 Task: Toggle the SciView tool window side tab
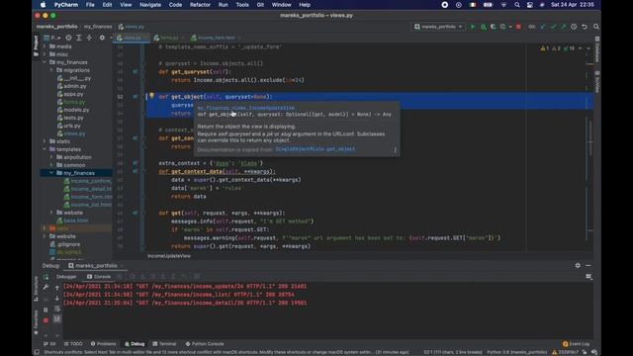point(597,81)
